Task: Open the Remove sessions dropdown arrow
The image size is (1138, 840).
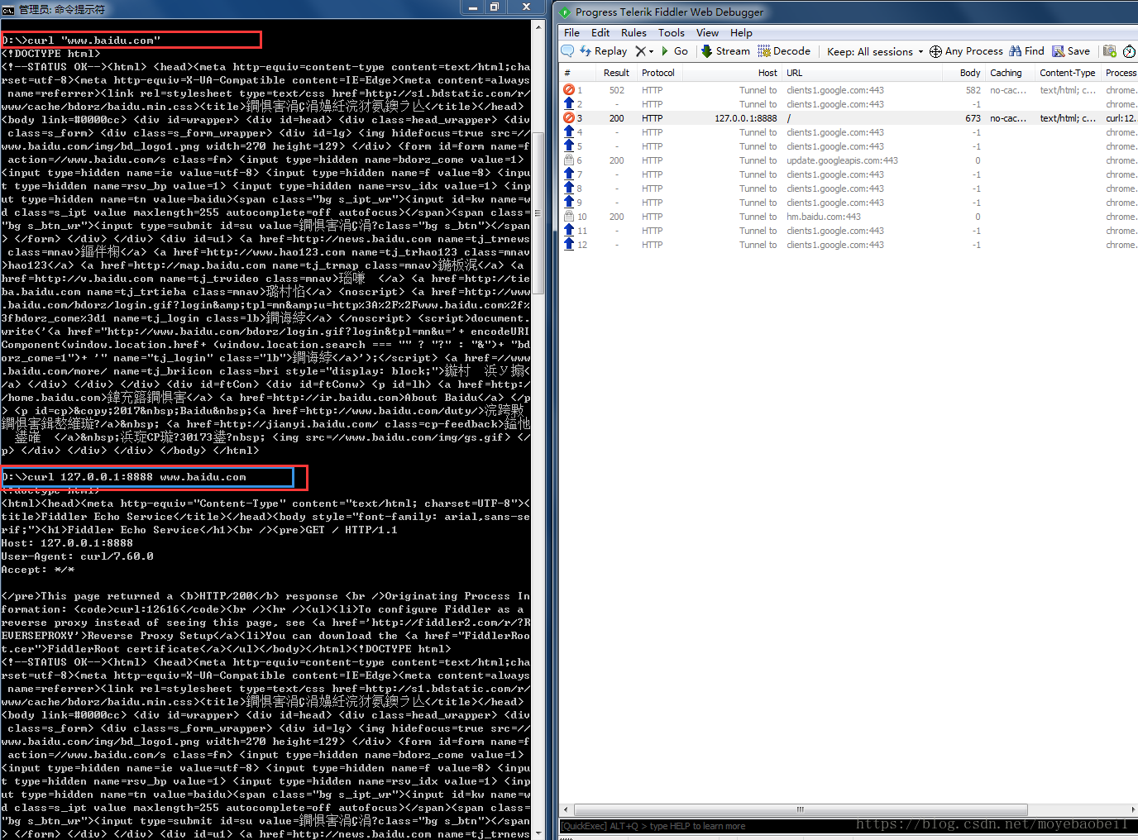Action: [652, 51]
